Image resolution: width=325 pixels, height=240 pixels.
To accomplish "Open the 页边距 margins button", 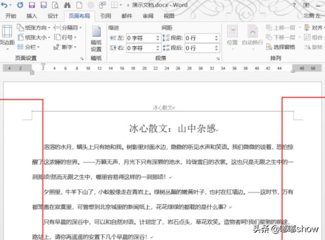I will tap(7, 37).
